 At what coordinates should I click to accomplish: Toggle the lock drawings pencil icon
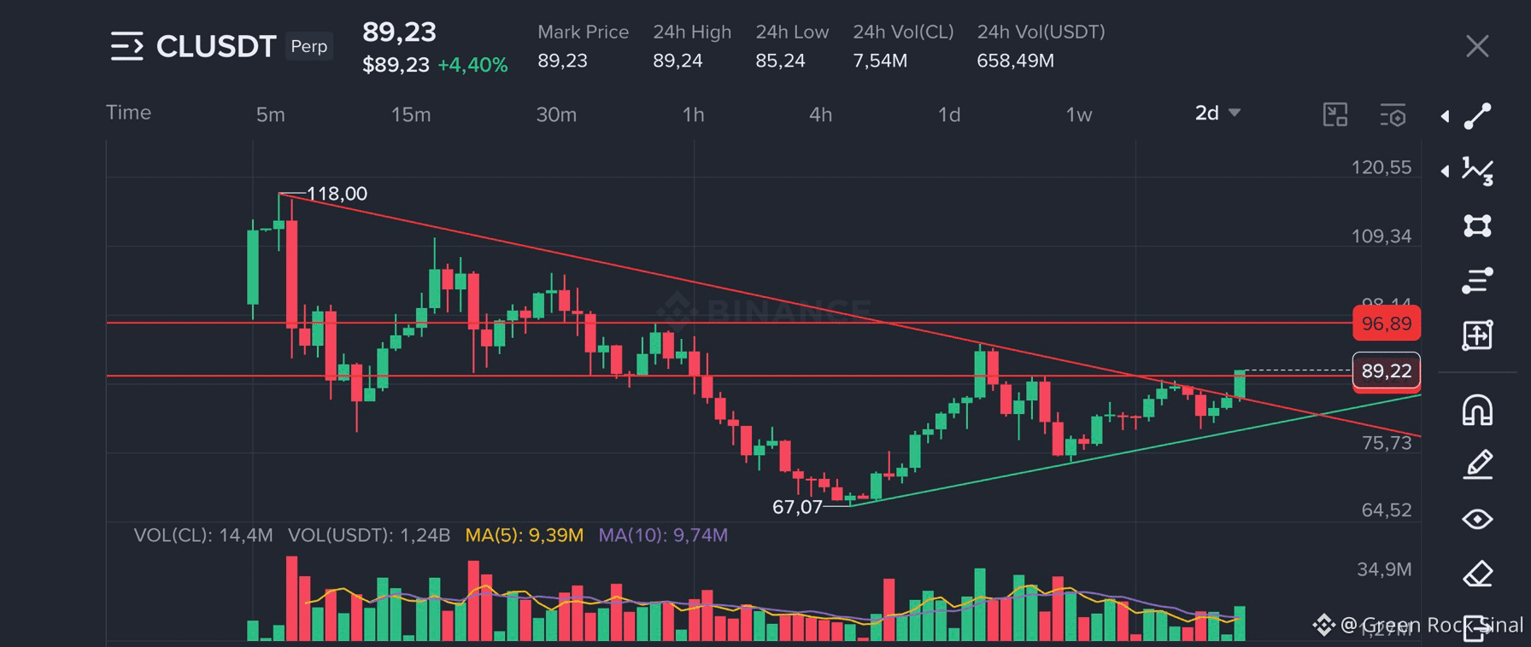[x=1477, y=464]
